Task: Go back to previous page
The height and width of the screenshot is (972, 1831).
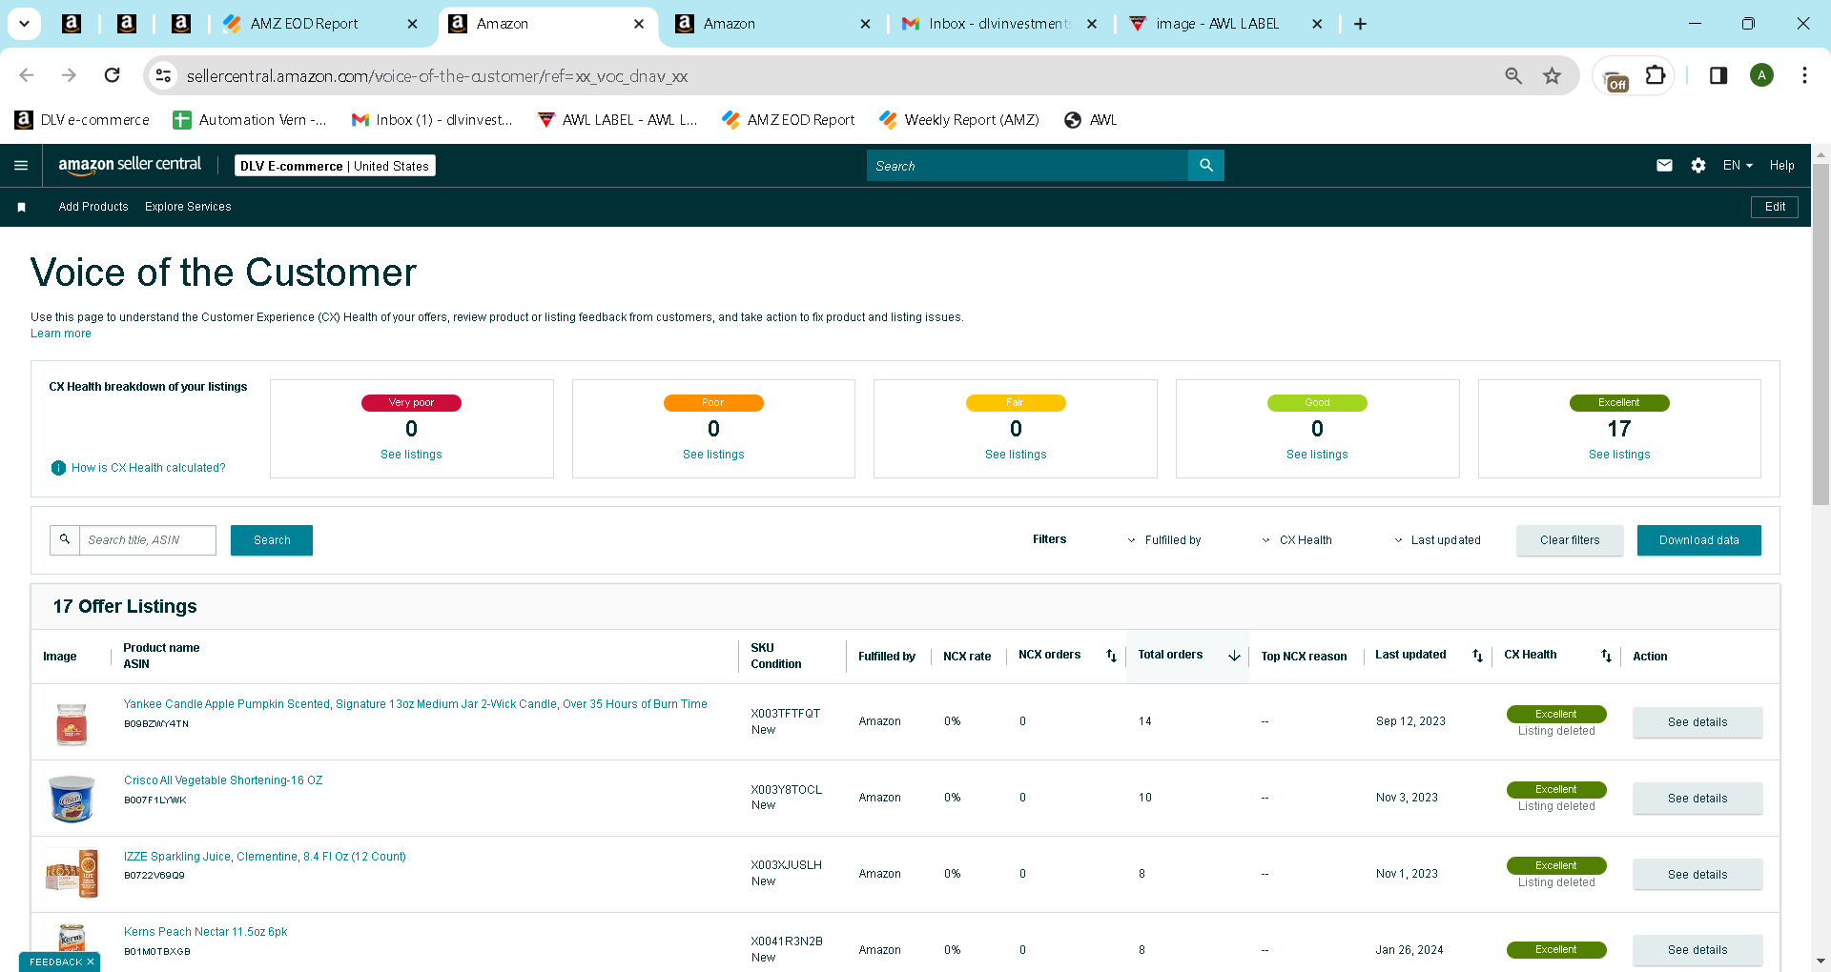Action: tap(27, 75)
